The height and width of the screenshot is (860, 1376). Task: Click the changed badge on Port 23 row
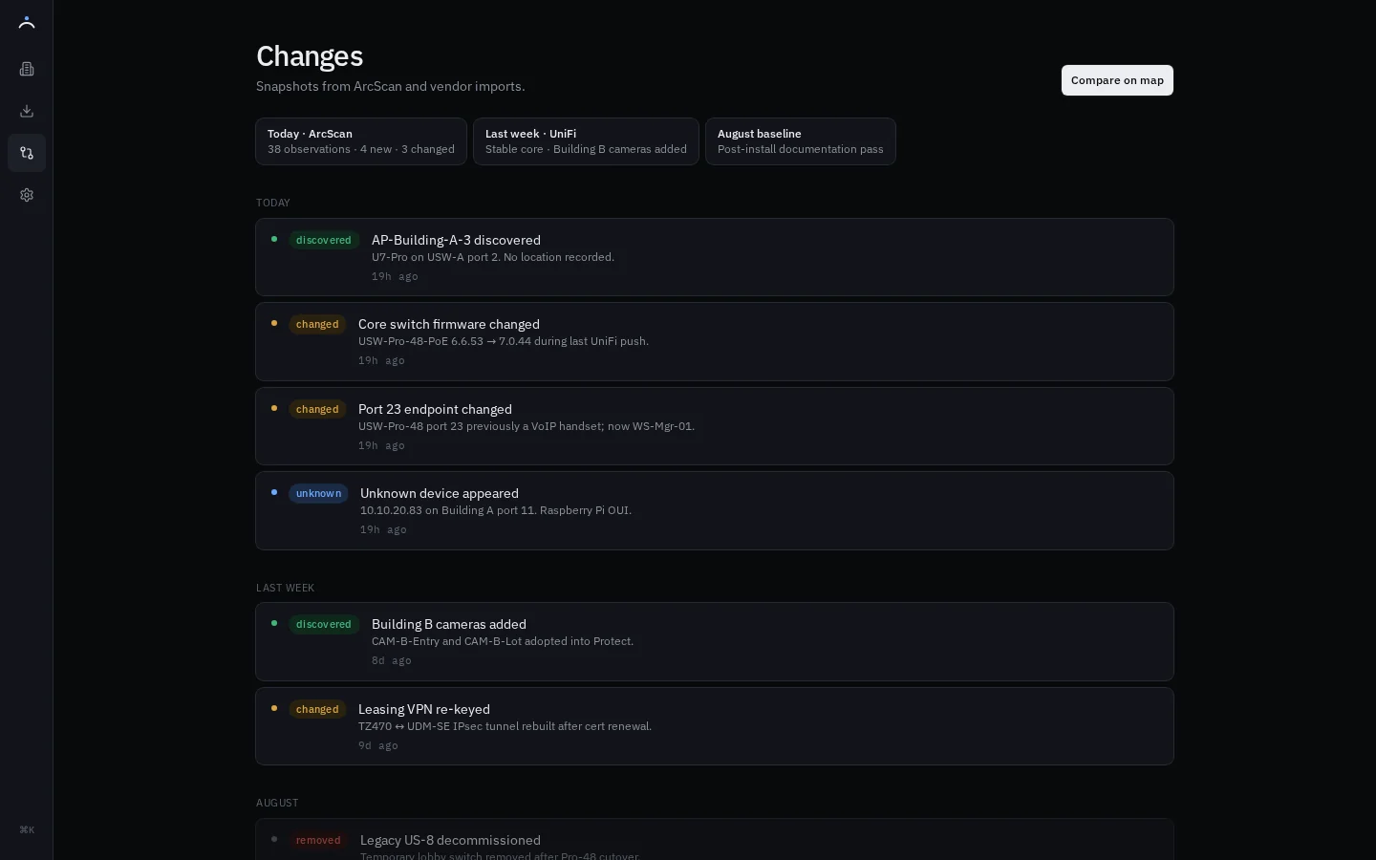point(317,409)
